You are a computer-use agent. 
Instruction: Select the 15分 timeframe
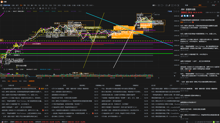(x=55, y=5)
